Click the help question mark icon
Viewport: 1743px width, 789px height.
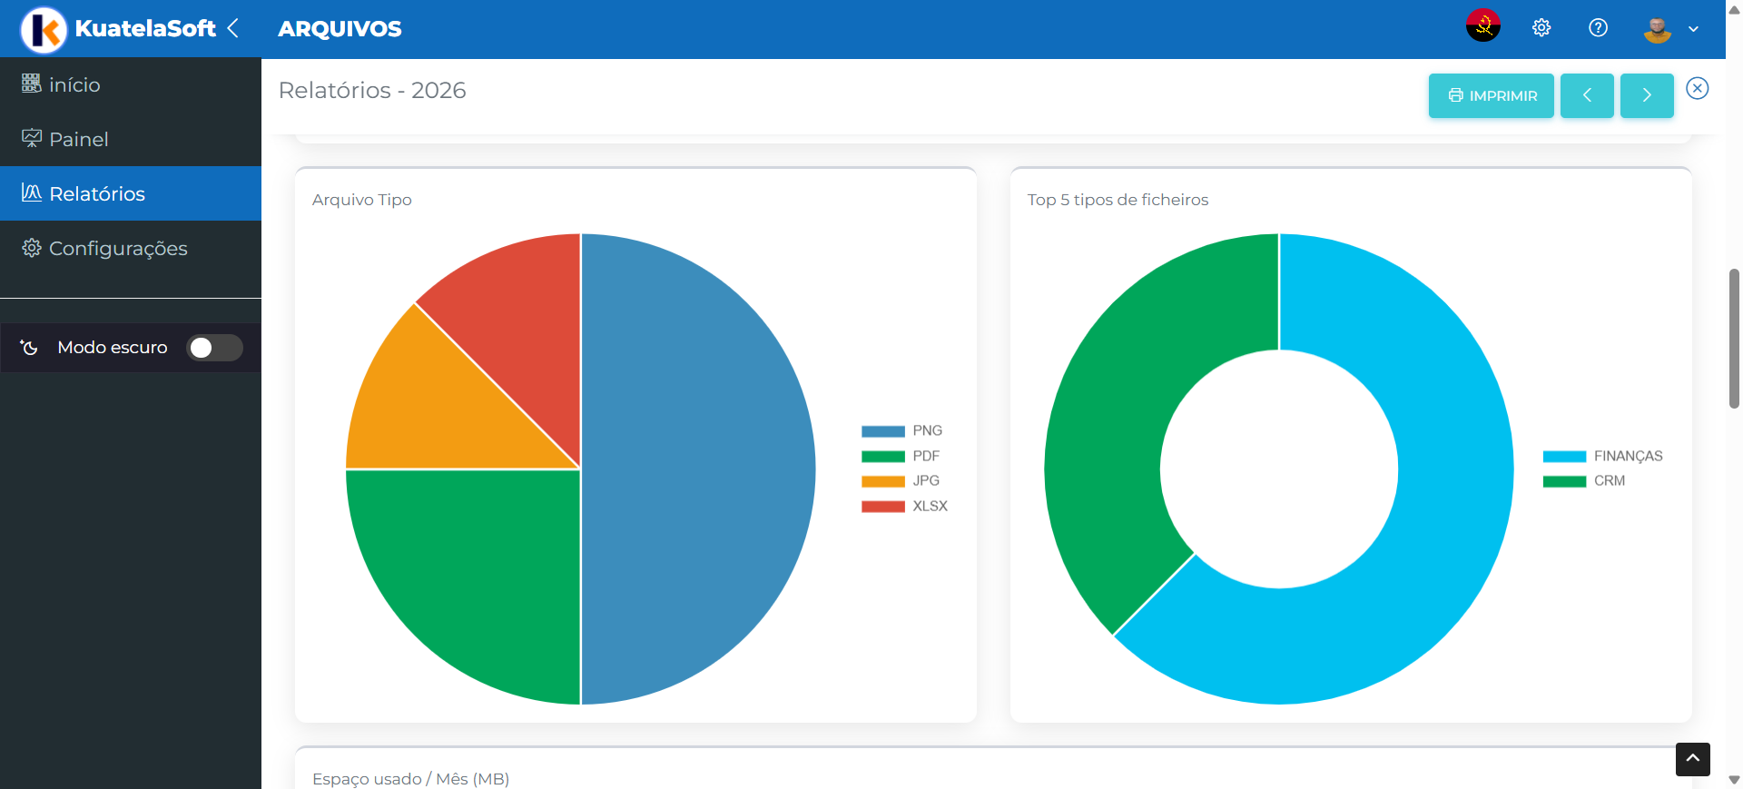[1598, 28]
